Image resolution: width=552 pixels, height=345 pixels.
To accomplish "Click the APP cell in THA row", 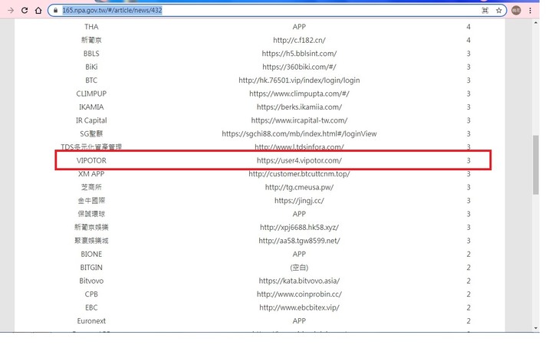I will pyautogui.click(x=299, y=27).
